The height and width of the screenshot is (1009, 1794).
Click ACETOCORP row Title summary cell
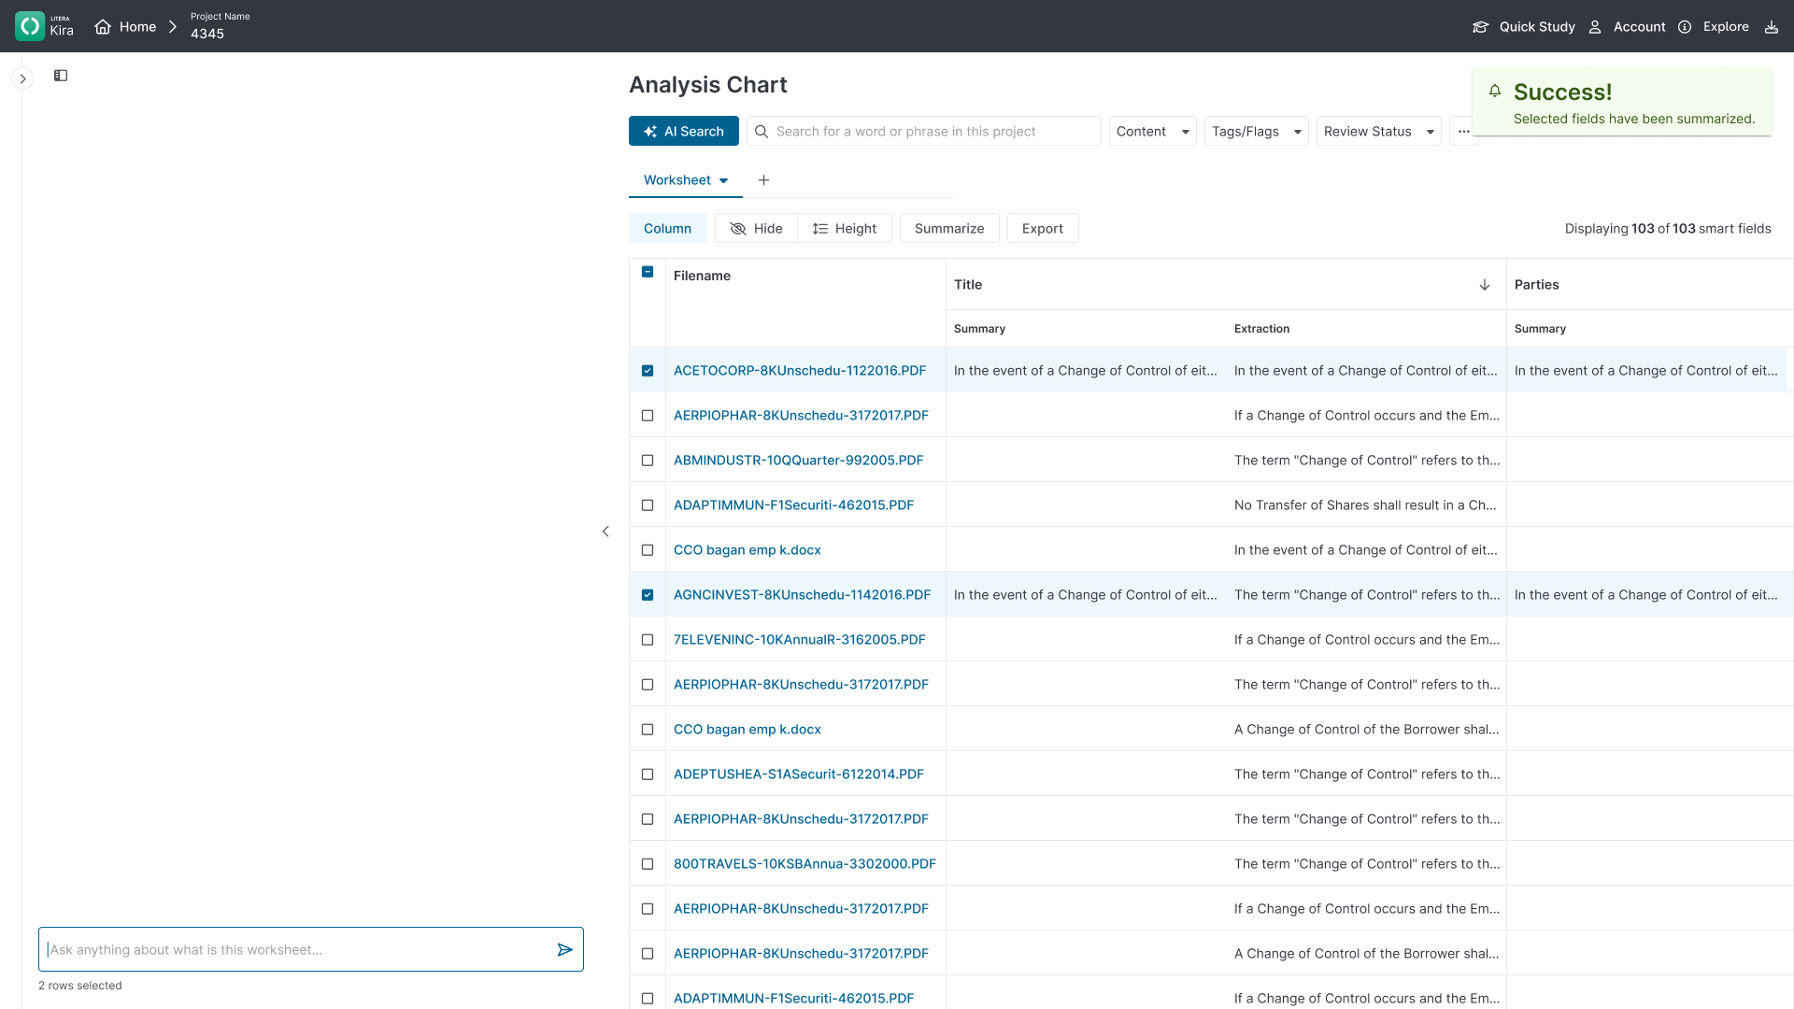coord(1086,371)
